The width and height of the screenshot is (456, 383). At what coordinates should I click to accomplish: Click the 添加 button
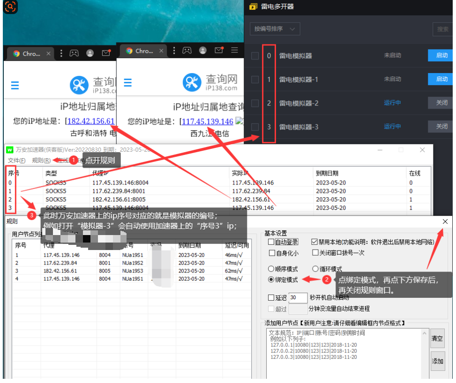point(437,361)
